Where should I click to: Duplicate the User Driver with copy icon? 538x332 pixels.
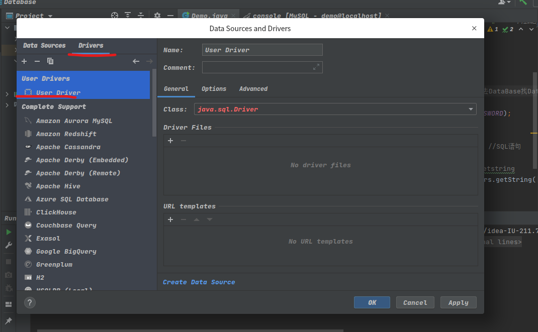[x=50, y=61]
